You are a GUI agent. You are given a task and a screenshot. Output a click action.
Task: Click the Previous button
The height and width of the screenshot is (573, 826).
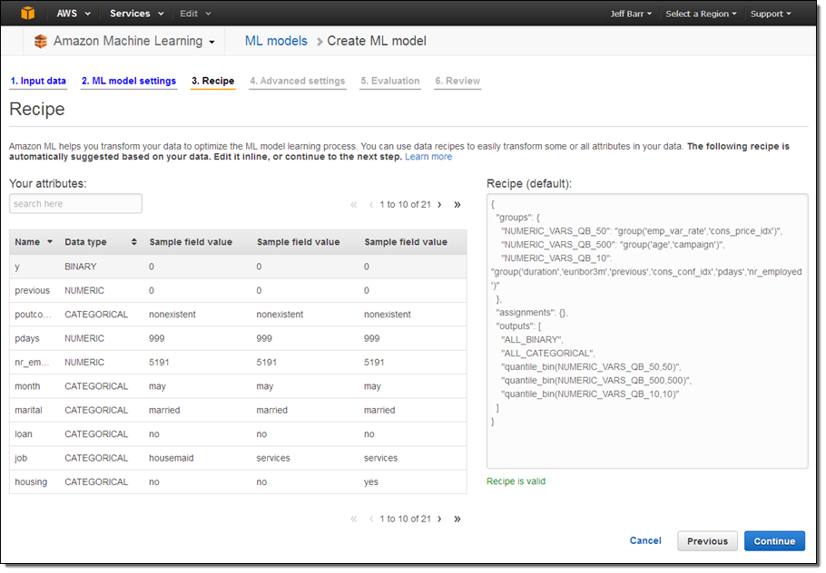pyautogui.click(x=707, y=541)
